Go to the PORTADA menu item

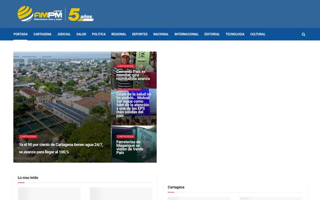20,34
